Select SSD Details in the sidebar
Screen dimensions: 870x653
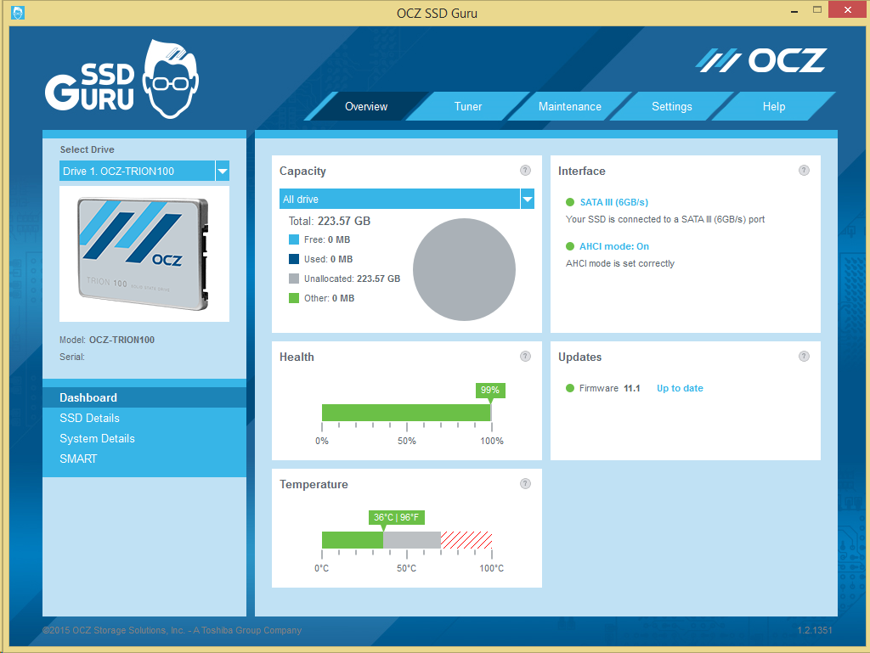pyautogui.click(x=89, y=418)
